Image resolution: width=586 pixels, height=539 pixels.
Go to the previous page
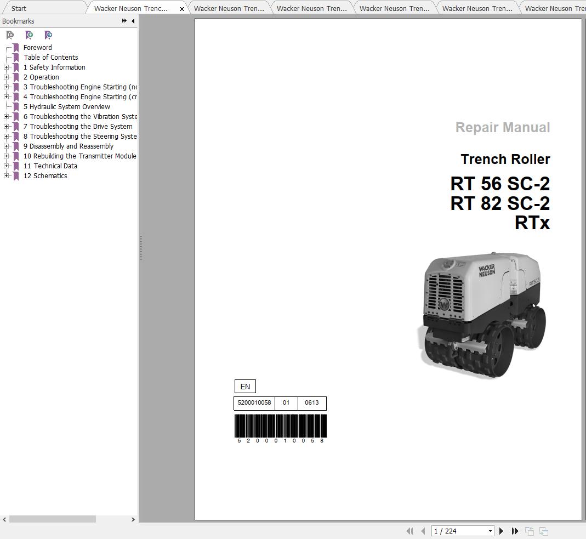(x=423, y=531)
